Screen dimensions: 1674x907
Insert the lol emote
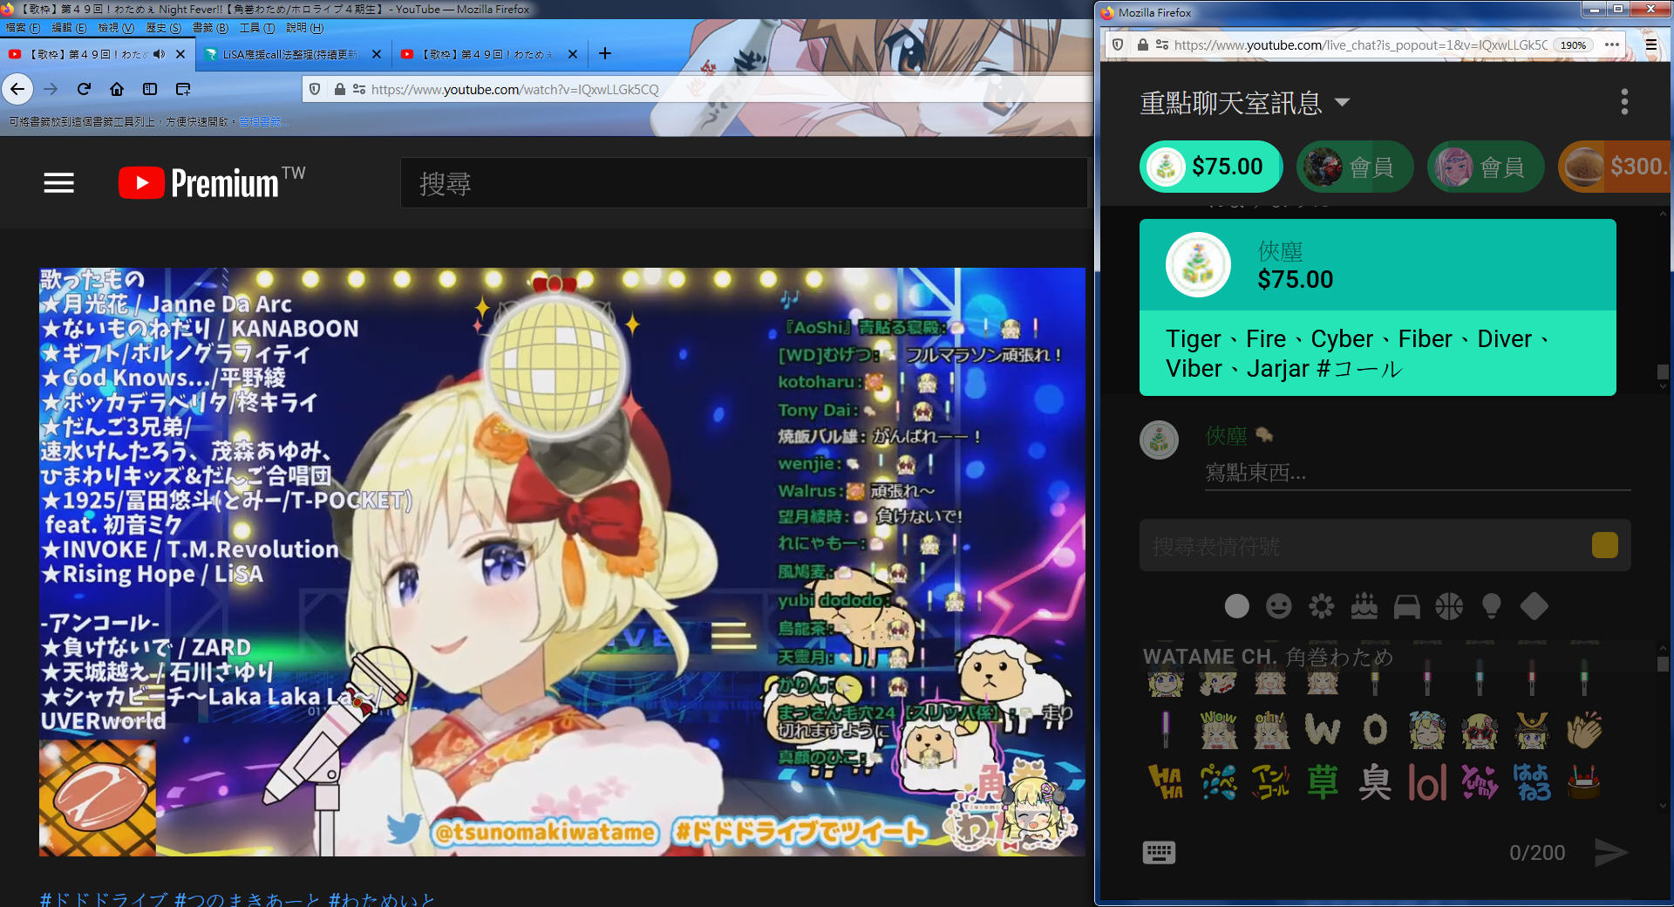click(1427, 782)
